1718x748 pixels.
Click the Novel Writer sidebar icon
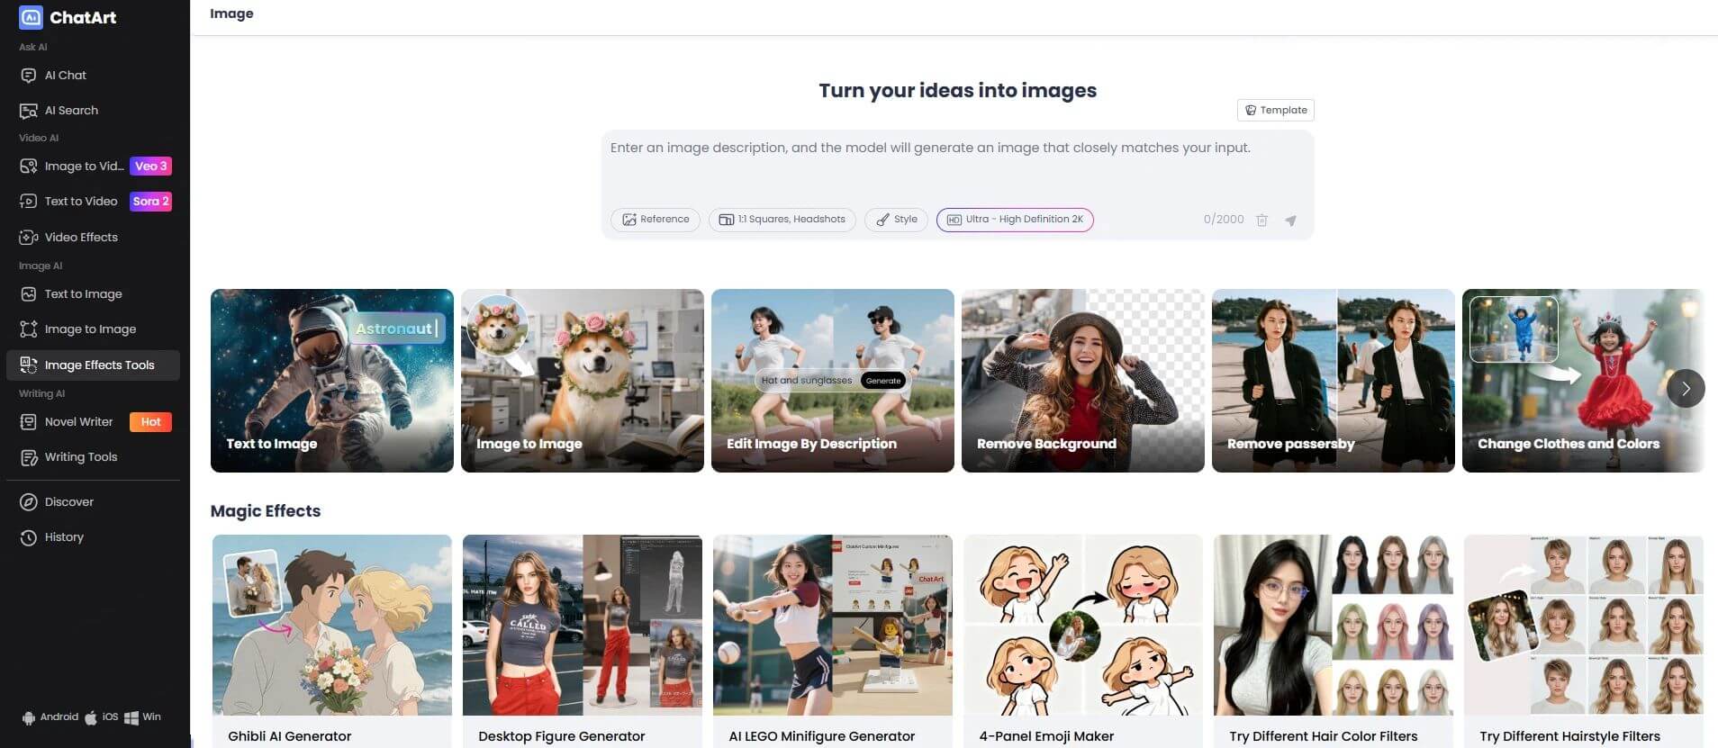pyautogui.click(x=29, y=422)
